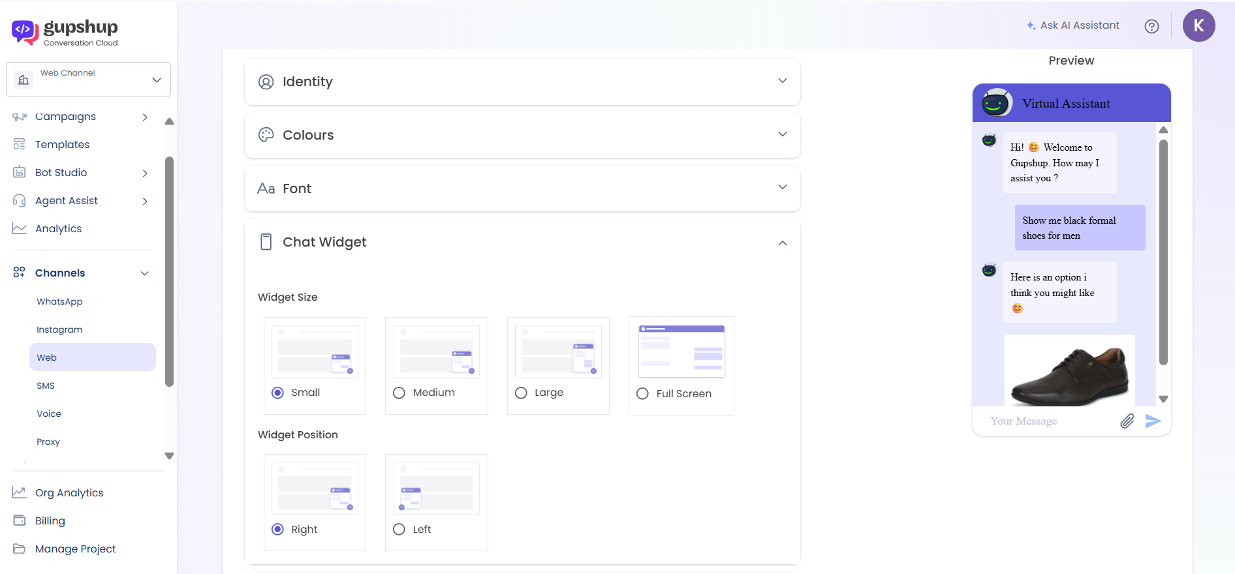1235x574 pixels.
Task: Click the Org Analytics chart icon
Action: [20, 492]
